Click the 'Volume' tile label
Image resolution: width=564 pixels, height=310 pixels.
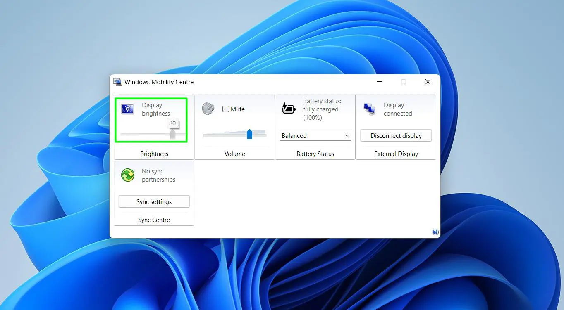(235, 154)
